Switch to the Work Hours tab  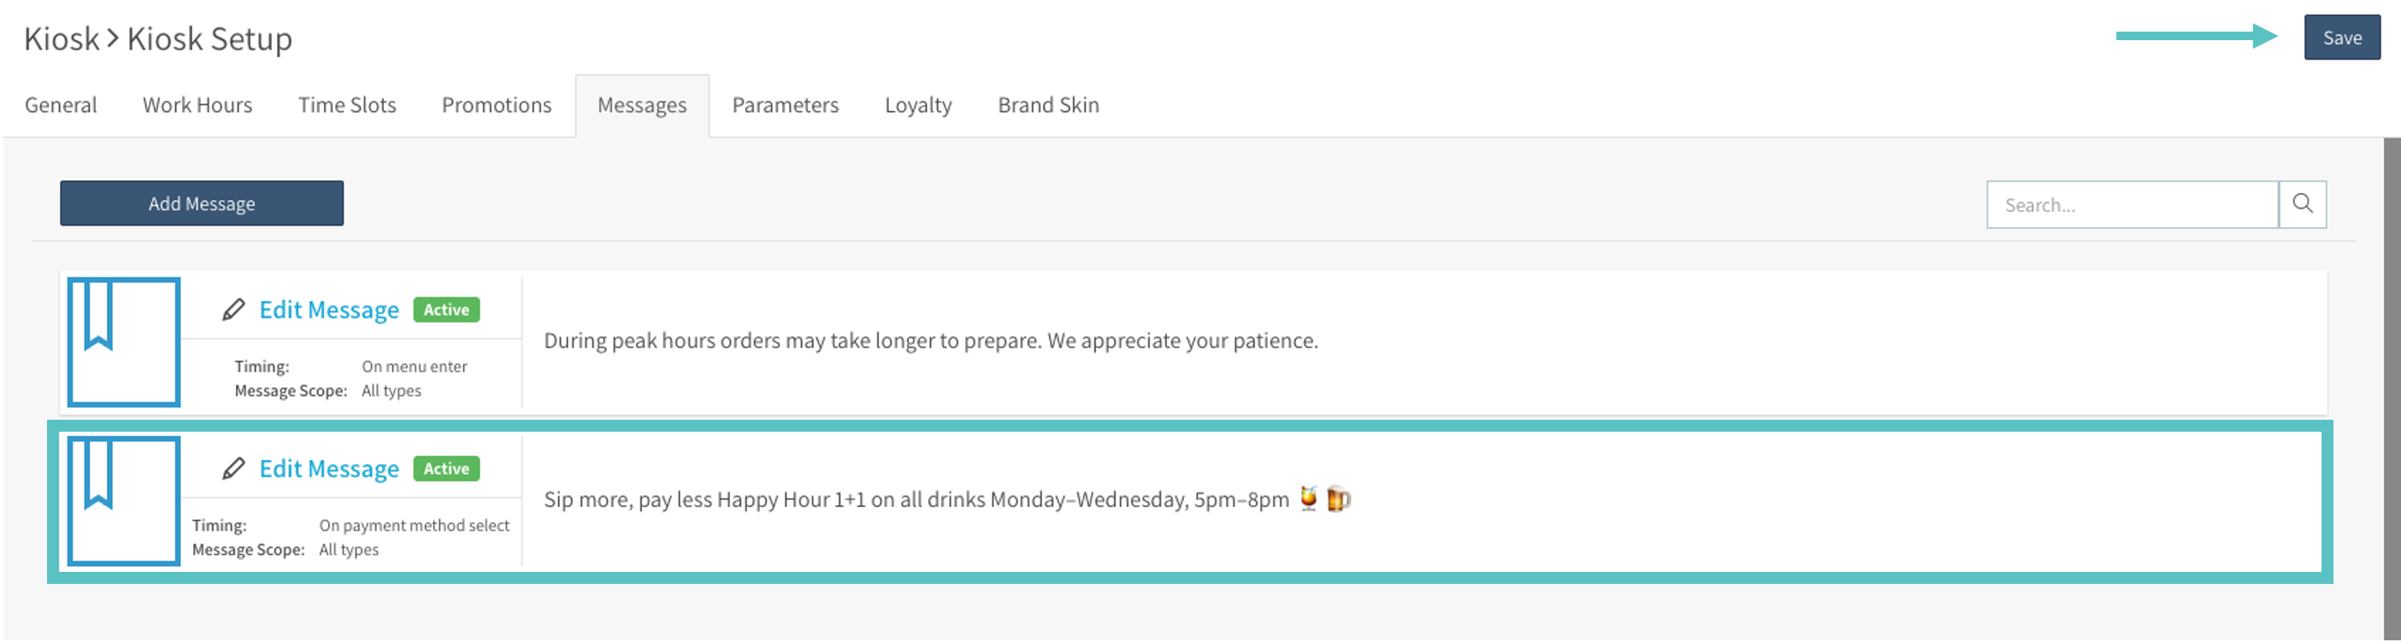[197, 105]
